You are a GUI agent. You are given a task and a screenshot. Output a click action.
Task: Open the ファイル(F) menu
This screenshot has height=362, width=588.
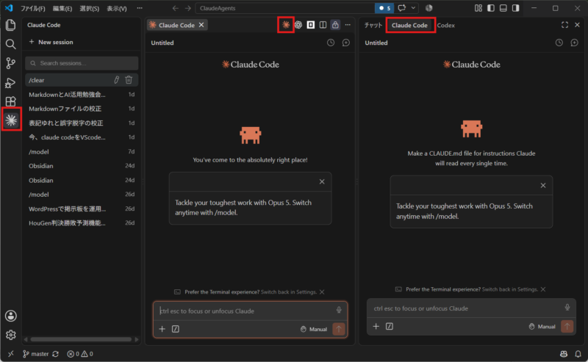pos(32,8)
